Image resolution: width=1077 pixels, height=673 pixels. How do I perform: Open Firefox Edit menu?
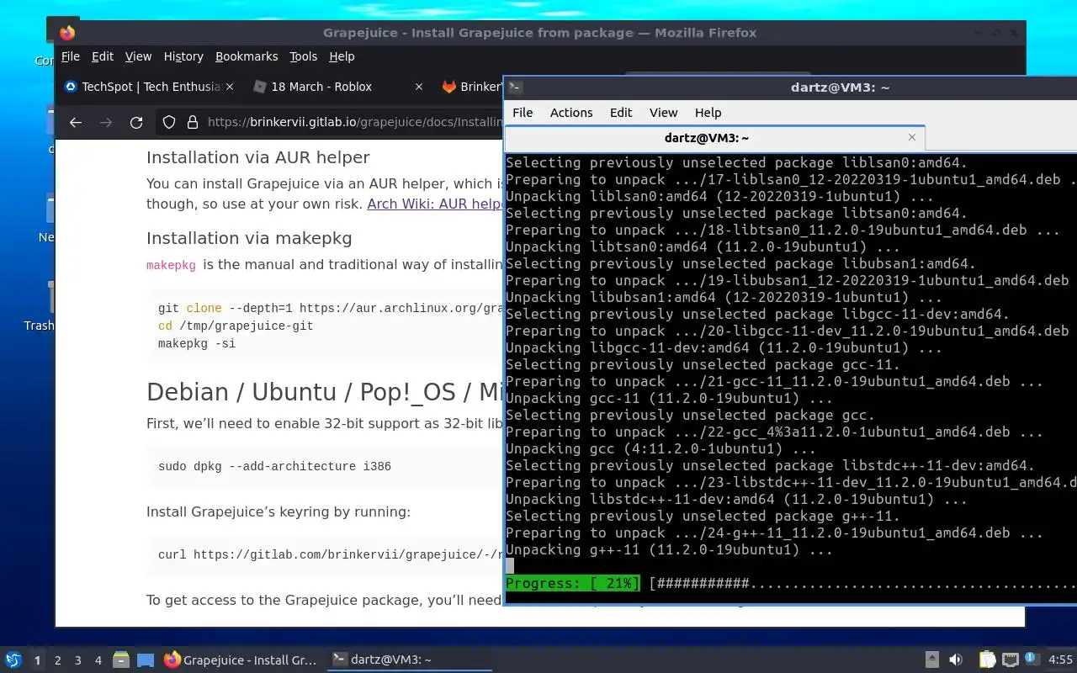(103, 56)
